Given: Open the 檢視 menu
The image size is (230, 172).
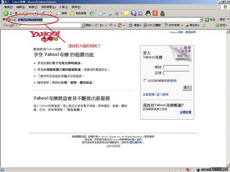Looking at the screenshot, I should coord(33,7).
